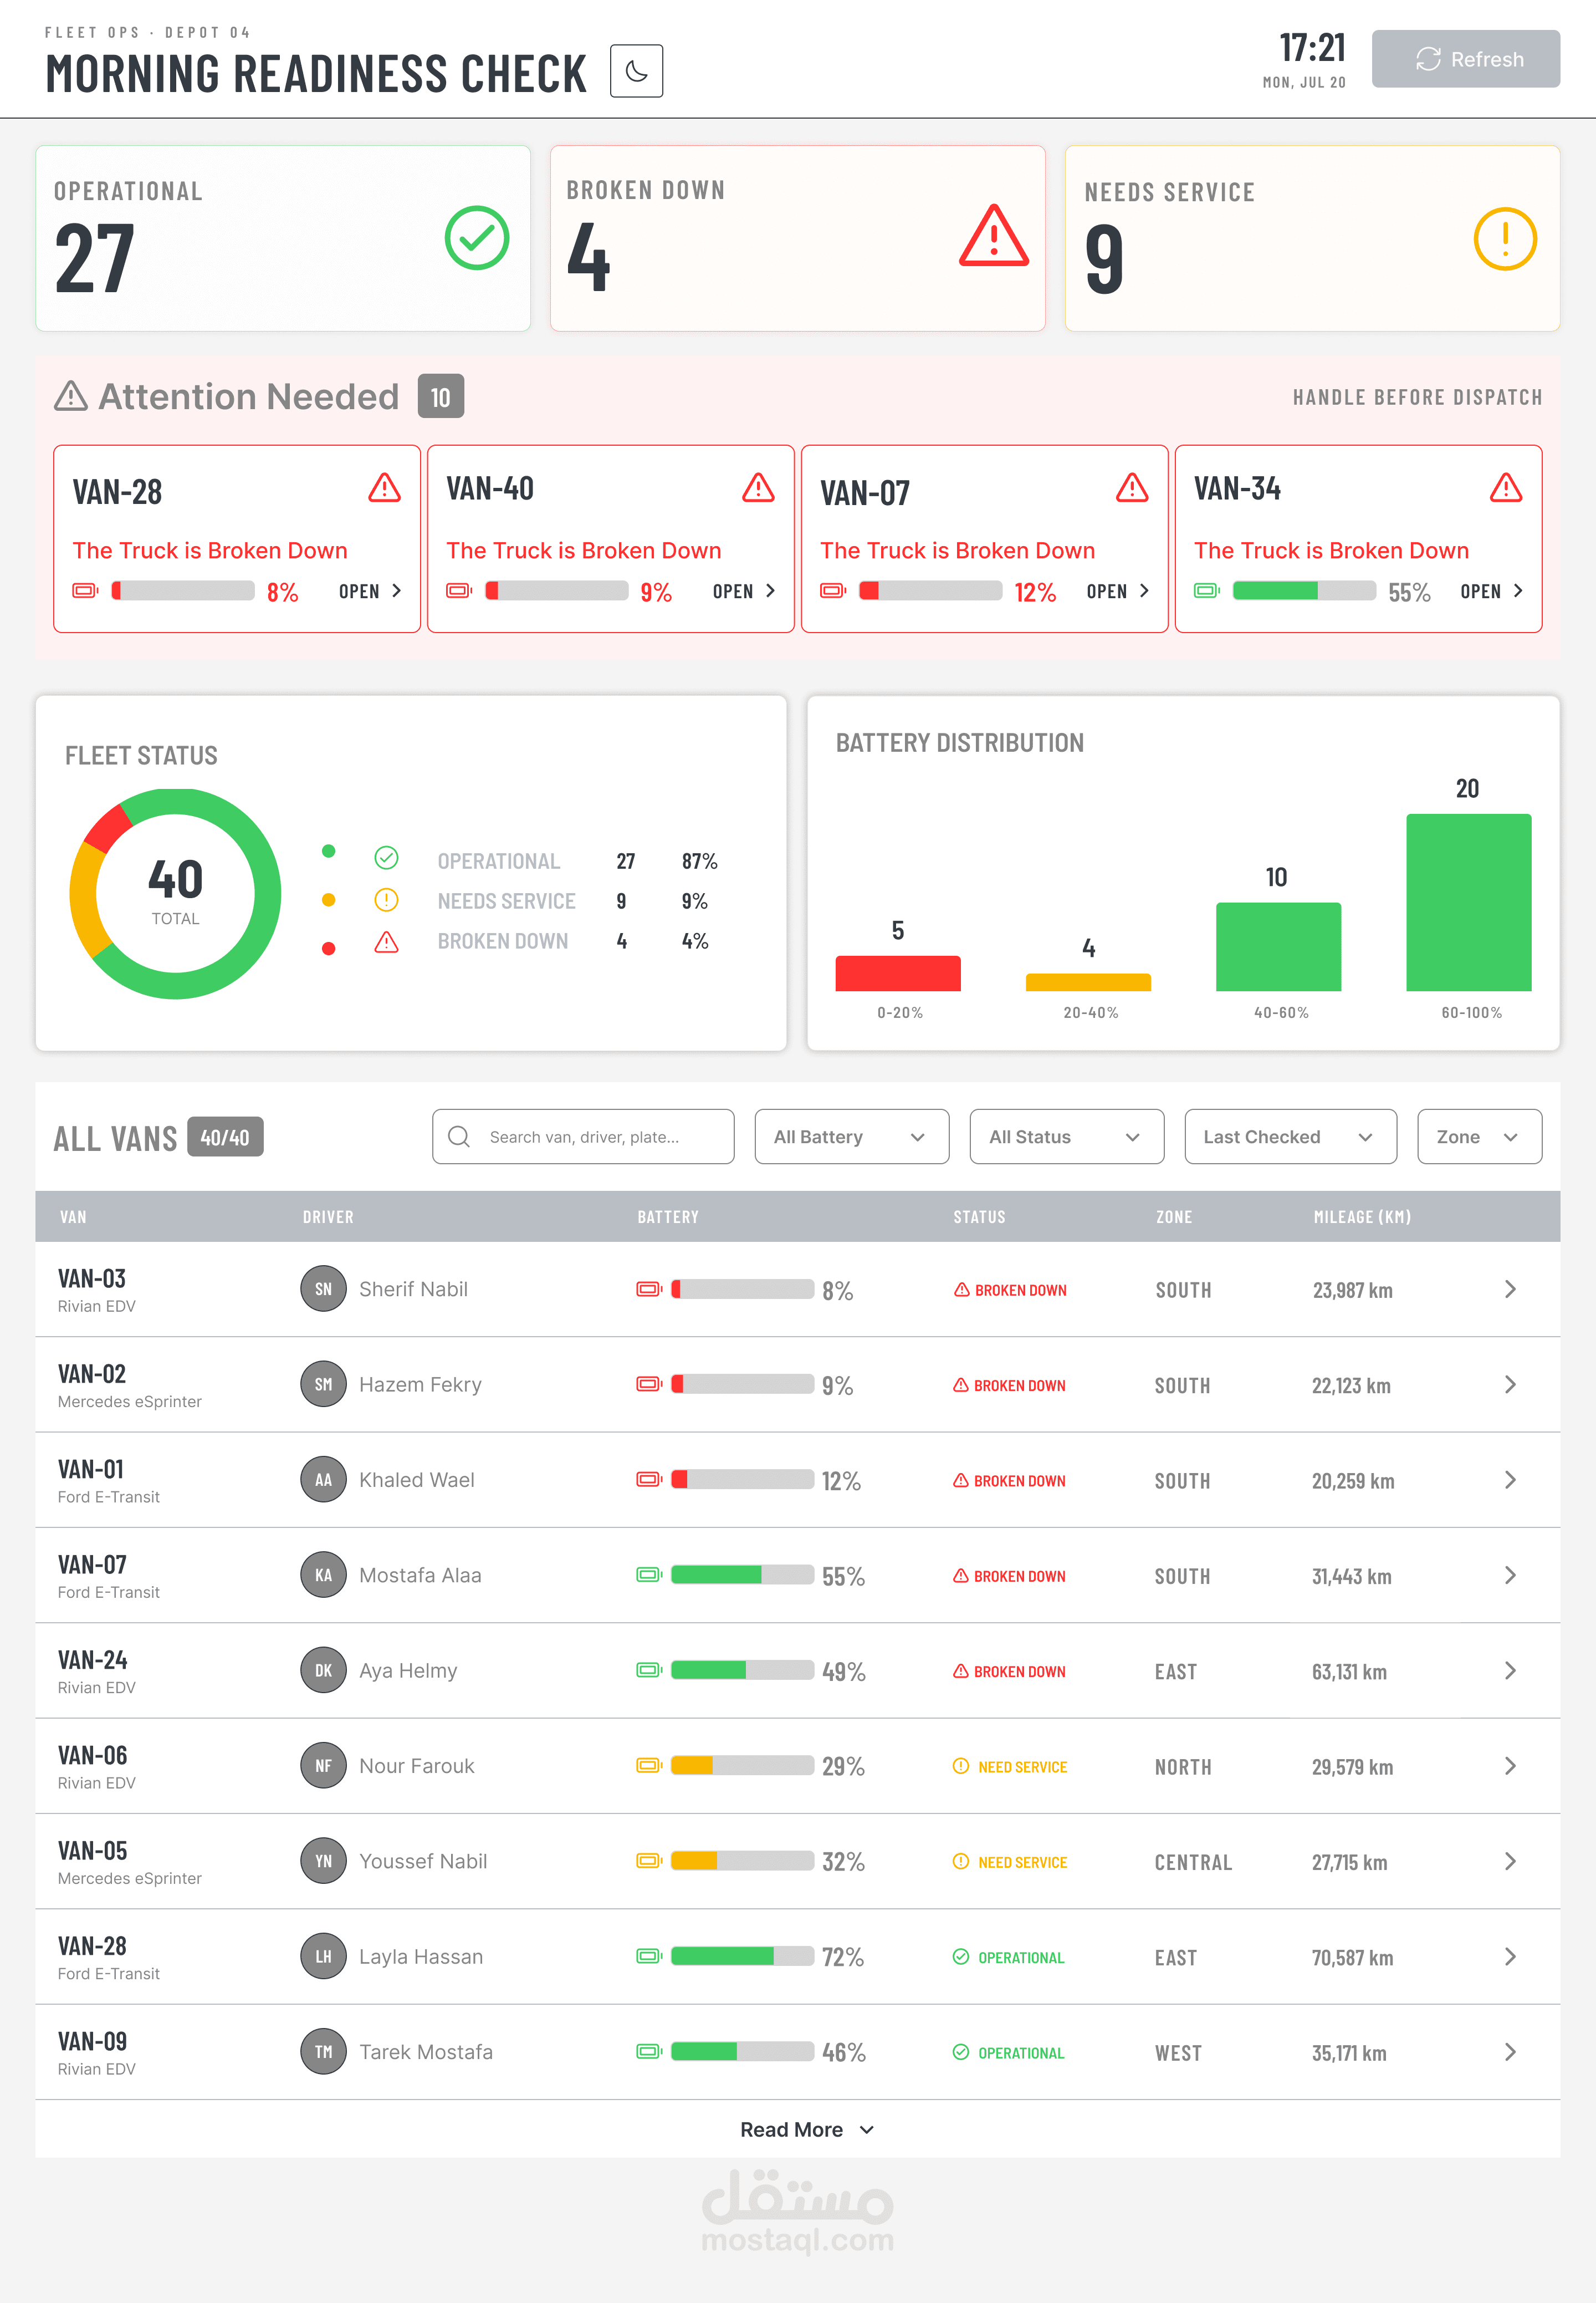Image resolution: width=1596 pixels, height=2303 pixels.
Task: Expand the VAN-02 row with its chevron
Action: pyautogui.click(x=1510, y=1384)
